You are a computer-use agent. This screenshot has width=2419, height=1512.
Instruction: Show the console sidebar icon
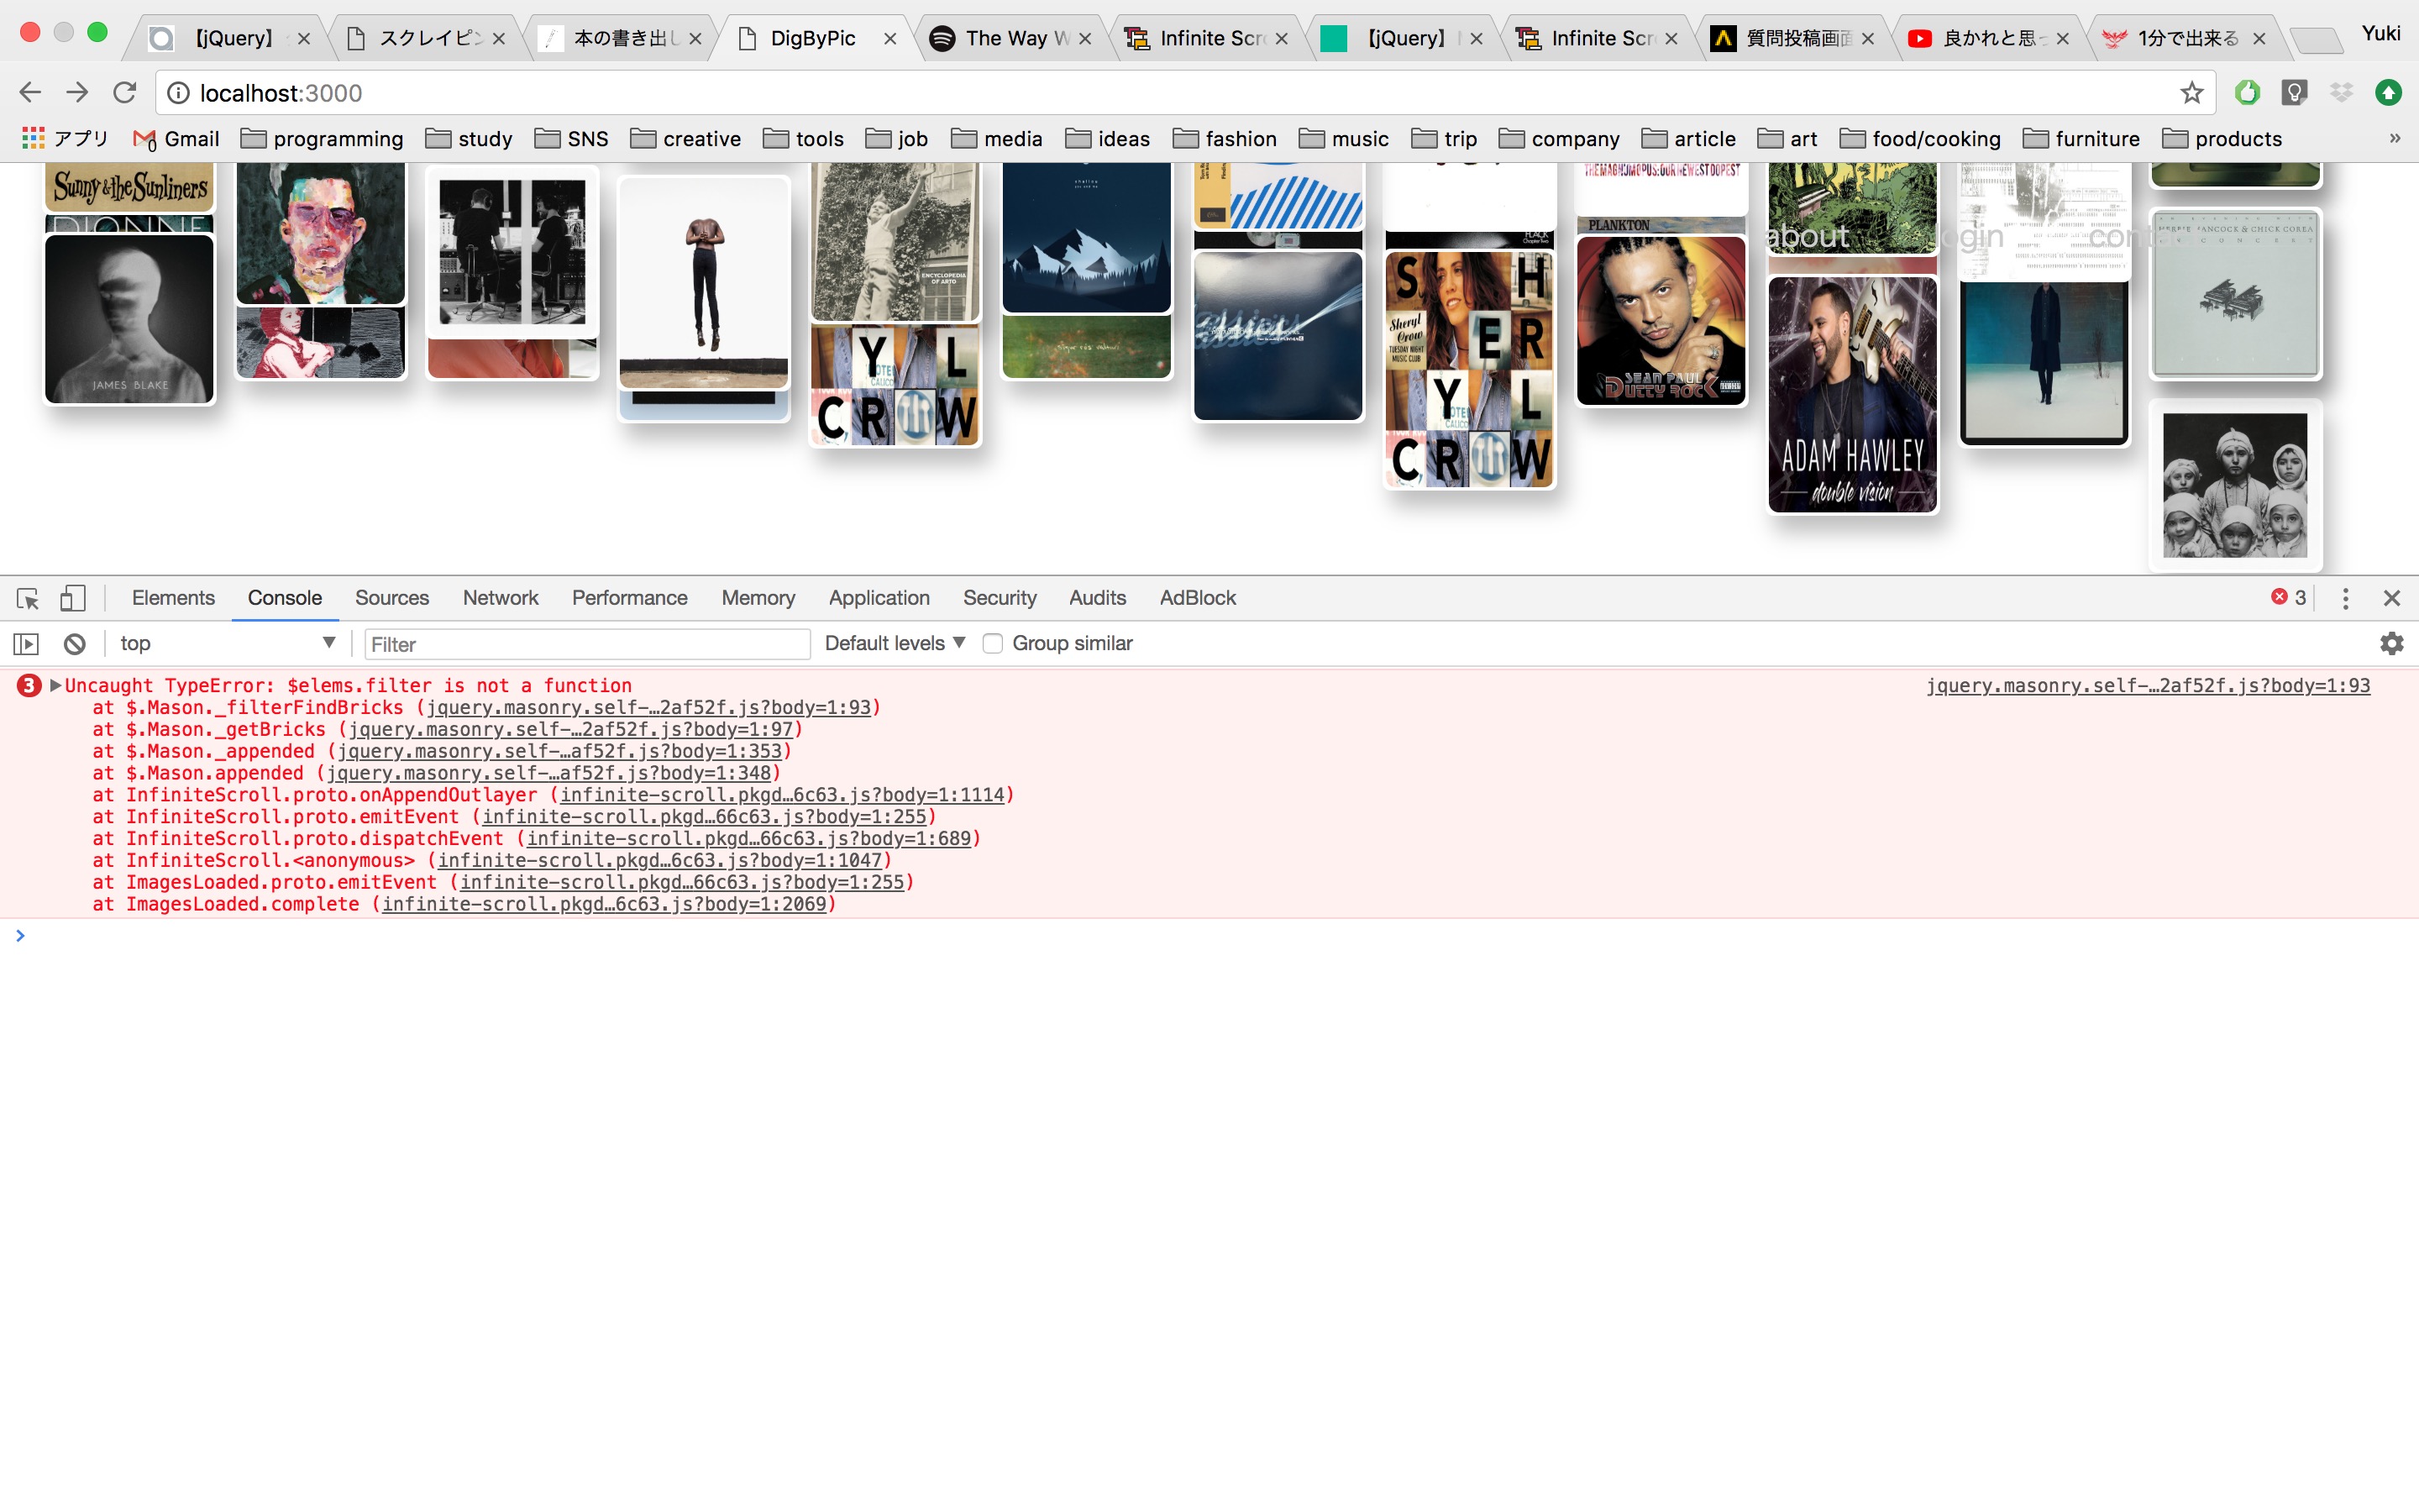(x=26, y=644)
